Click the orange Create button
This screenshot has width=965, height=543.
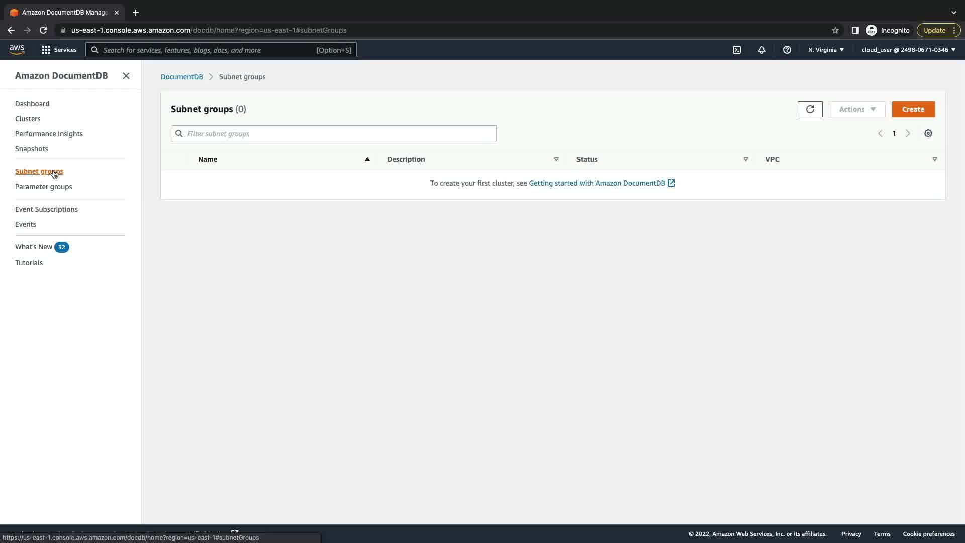click(912, 109)
